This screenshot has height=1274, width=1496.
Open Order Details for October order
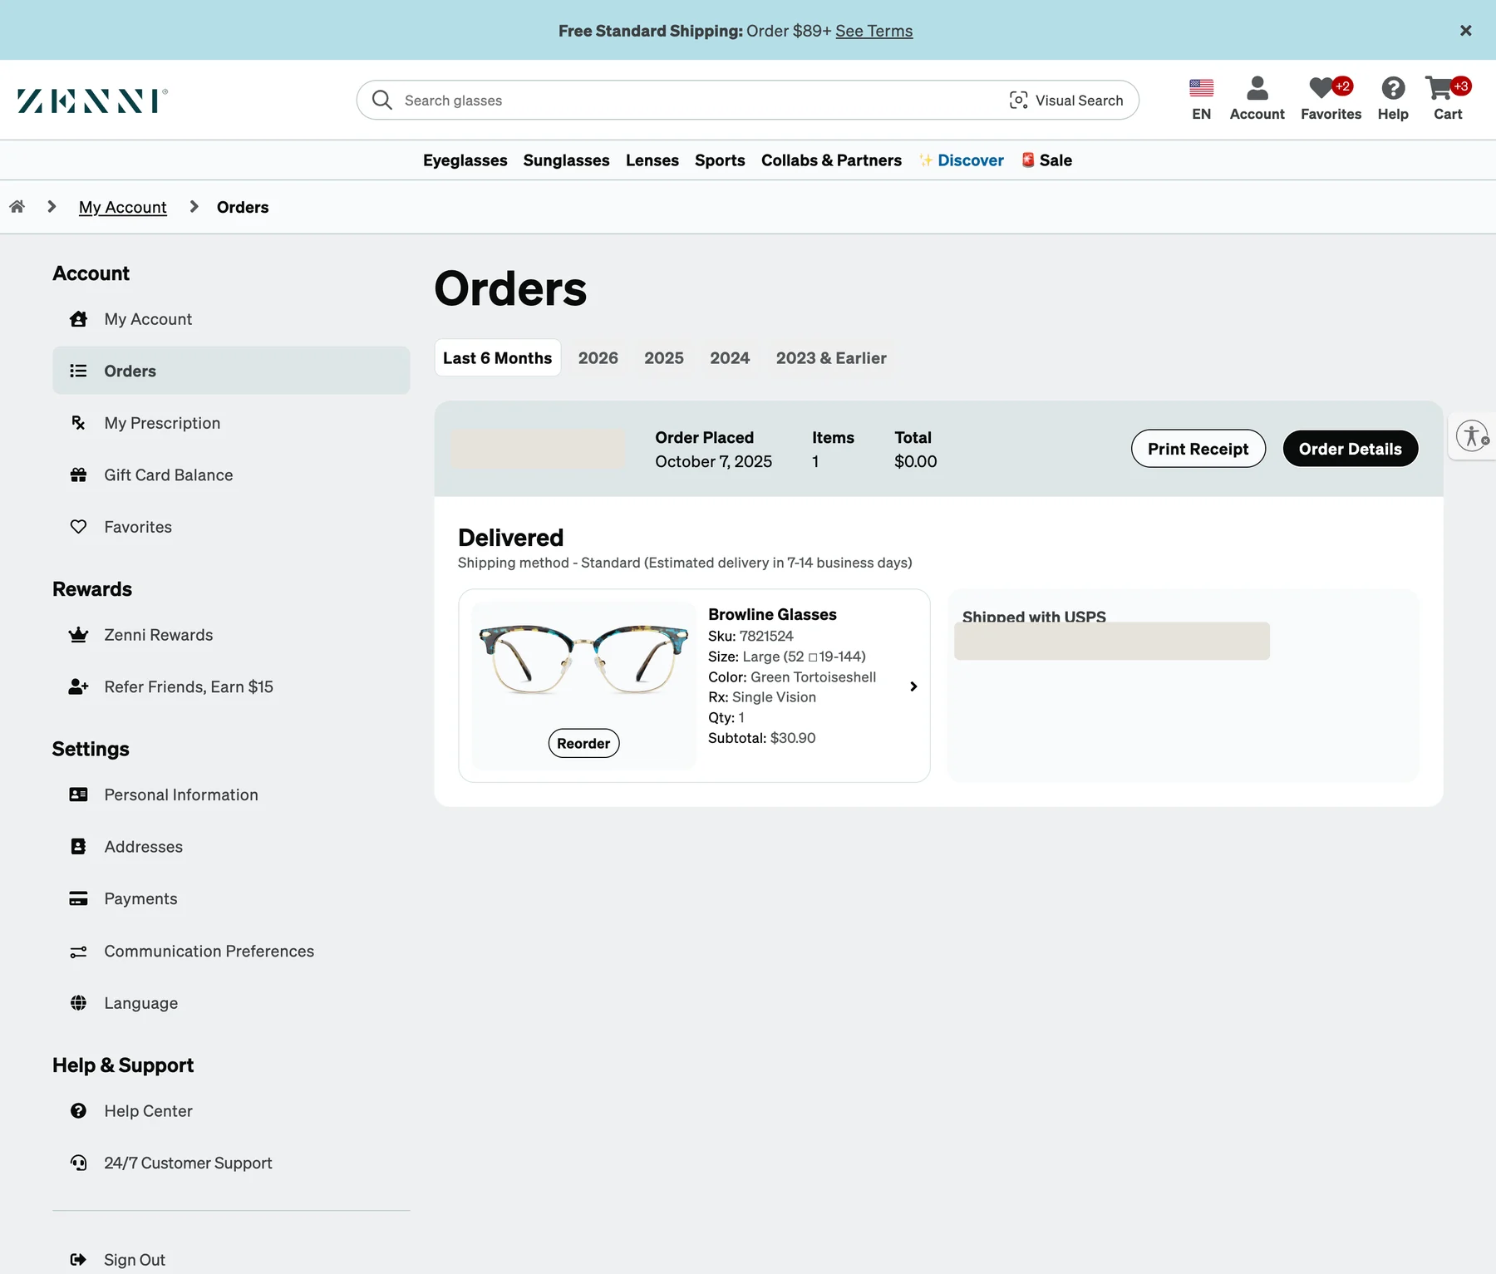(x=1350, y=449)
